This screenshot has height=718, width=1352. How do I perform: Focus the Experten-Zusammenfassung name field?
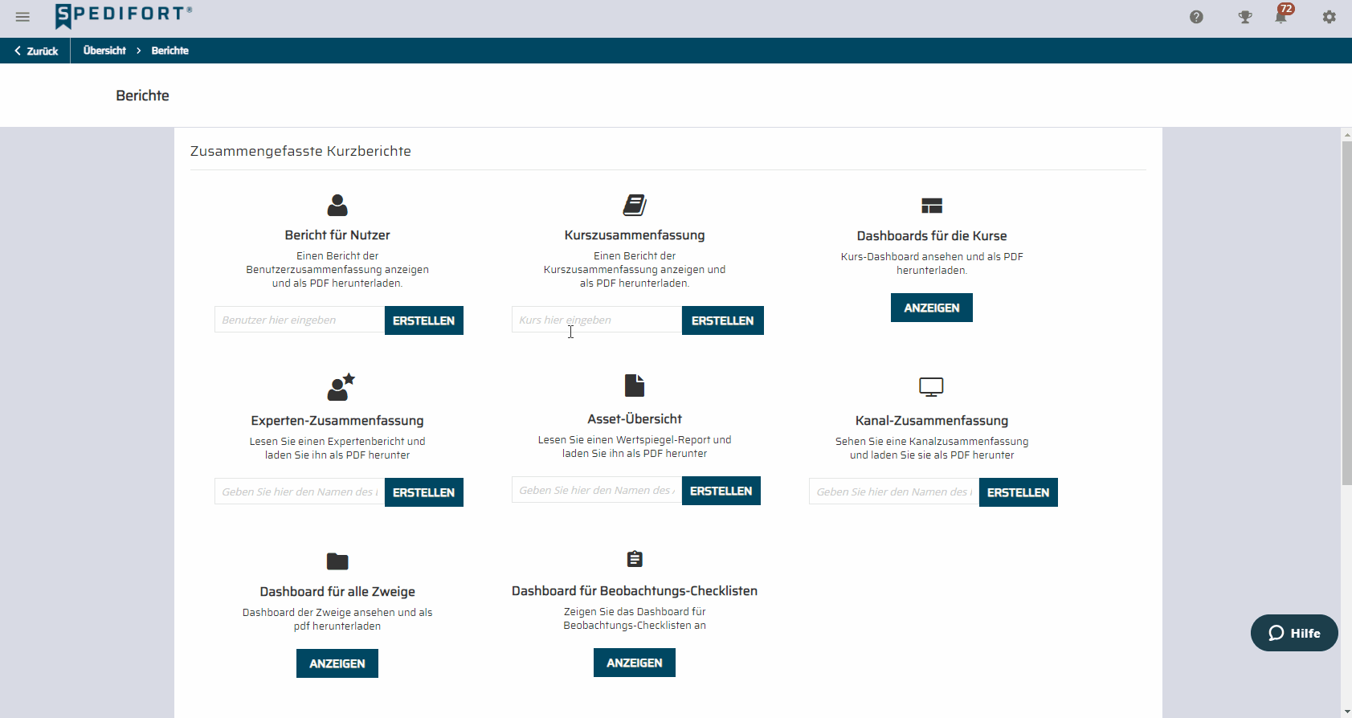(x=300, y=492)
